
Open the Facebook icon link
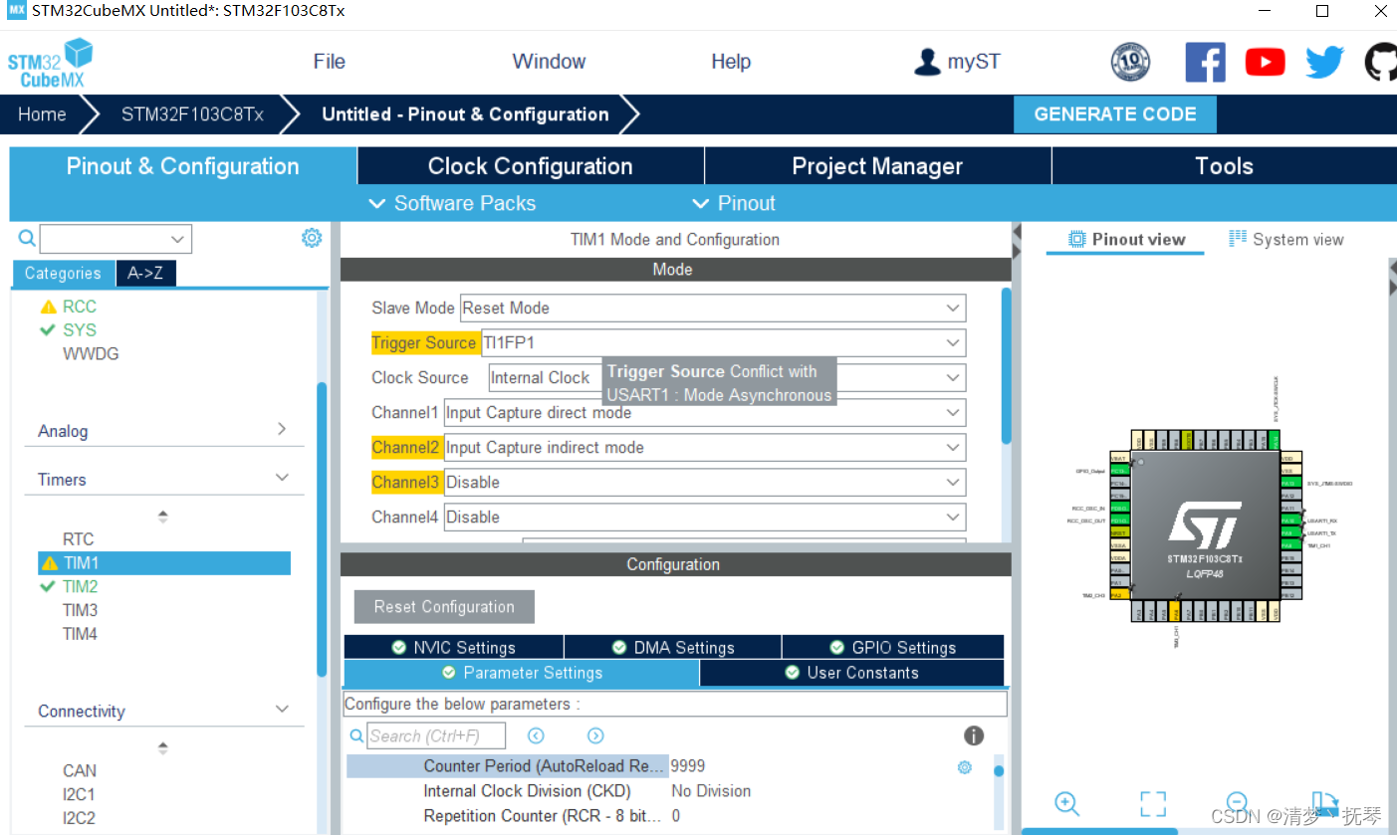pyautogui.click(x=1205, y=63)
